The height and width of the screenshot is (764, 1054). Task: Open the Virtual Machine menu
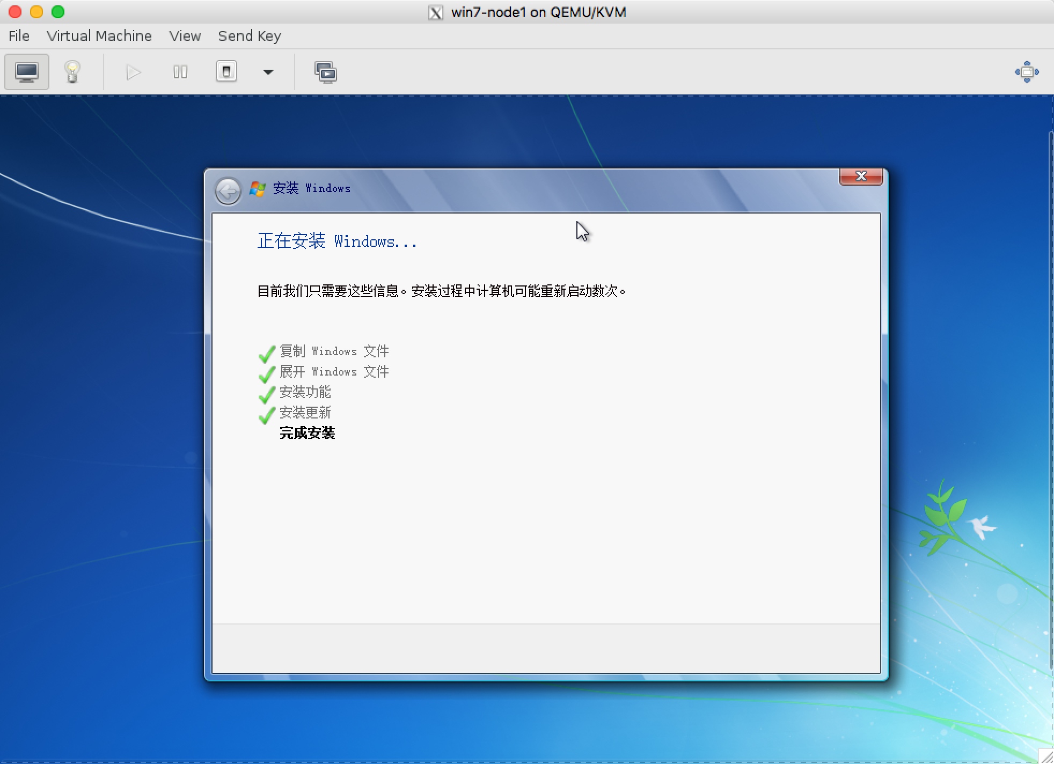pos(99,36)
